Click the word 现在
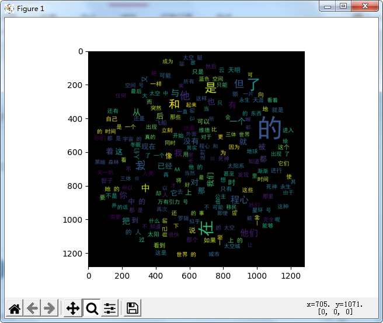This screenshot has height=323, width=383. coord(148,146)
